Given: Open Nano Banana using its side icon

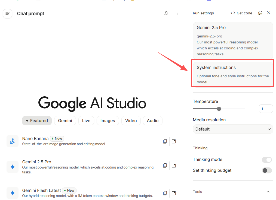Looking at the screenshot, I should pos(174,141).
